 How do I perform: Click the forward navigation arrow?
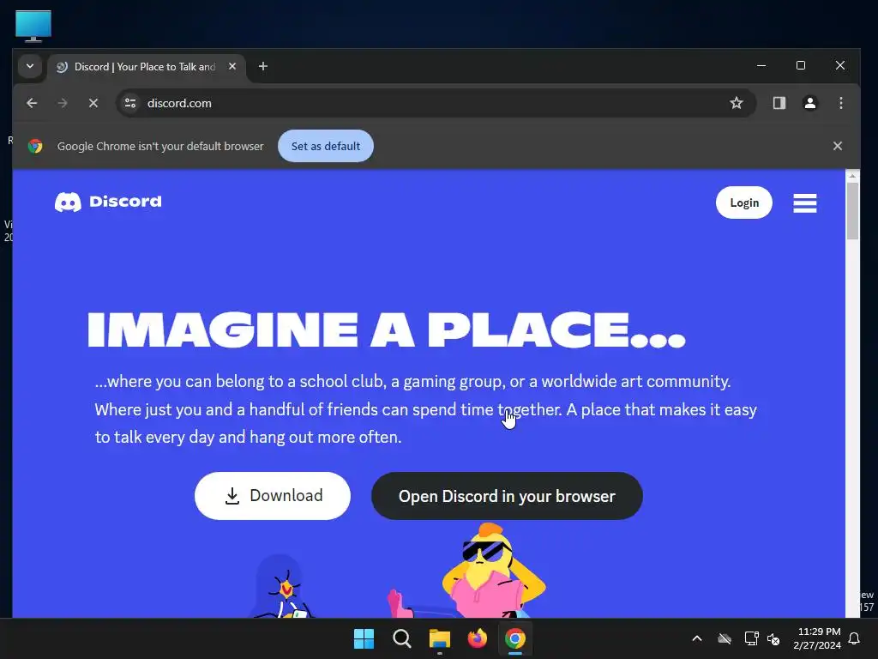(x=63, y=103)
